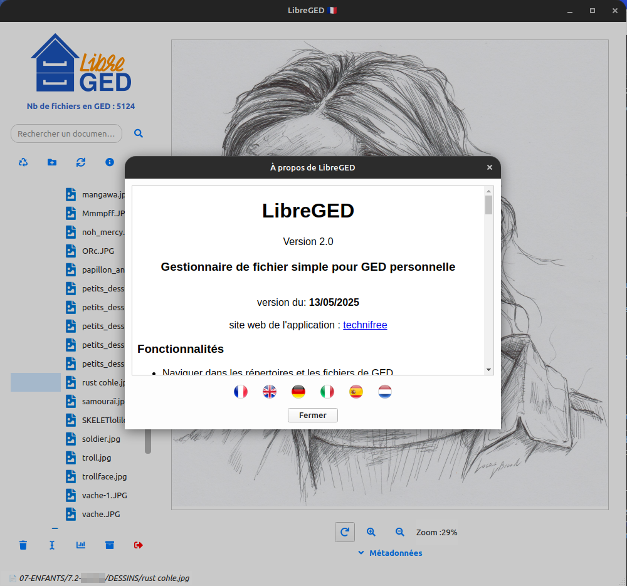Switch language with the British flag
This screenshot has width=627, height=586.
[x=269, y=392]
